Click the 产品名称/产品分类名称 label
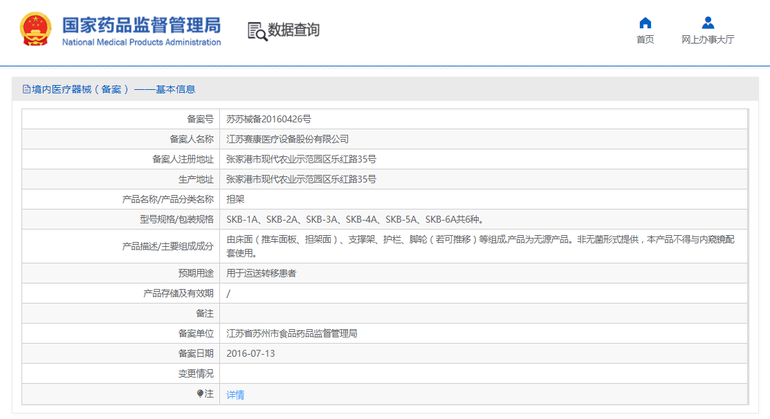Image resolution: width=770 pixels, height=419 pixels. tap(167, 199)
